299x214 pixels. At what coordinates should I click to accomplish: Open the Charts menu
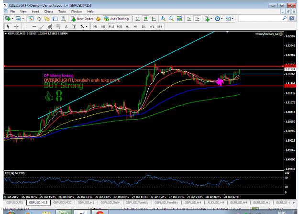click(x=49, y=11)
